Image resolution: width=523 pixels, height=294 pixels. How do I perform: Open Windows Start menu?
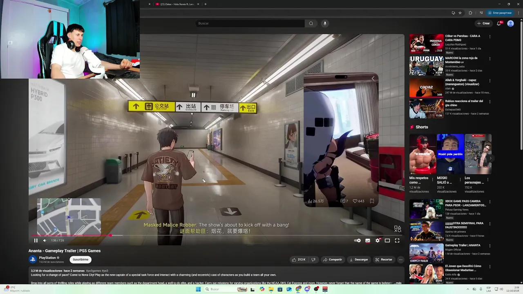(x=198, y=289)
